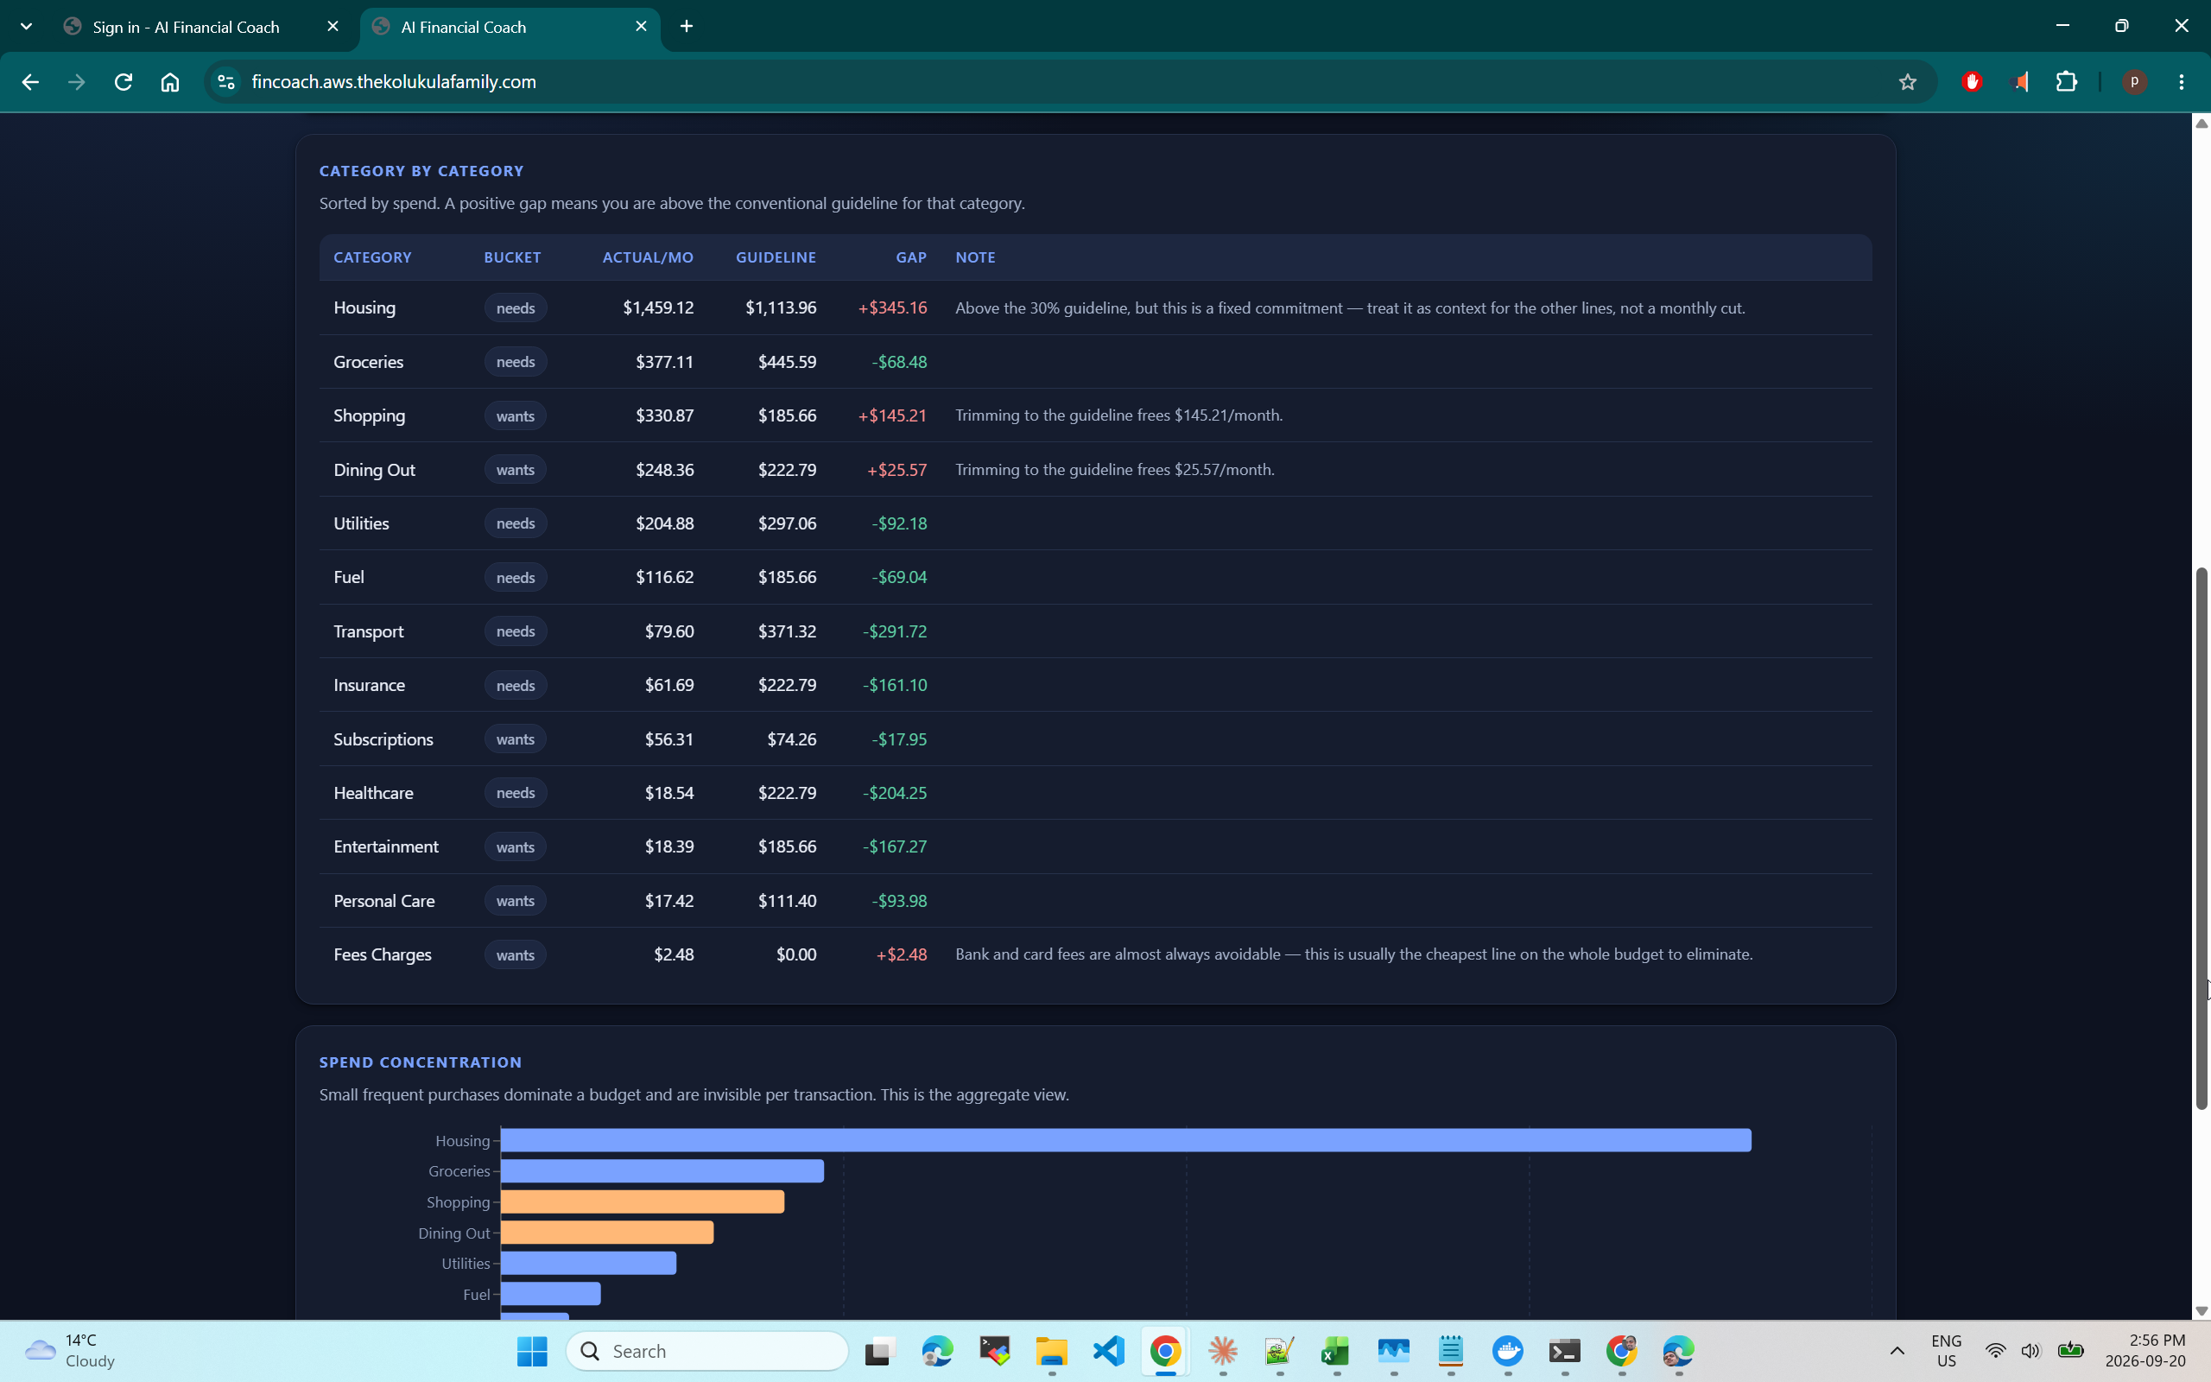View site information icon in address bar
2211x1382 pixels.
(225, 82)
